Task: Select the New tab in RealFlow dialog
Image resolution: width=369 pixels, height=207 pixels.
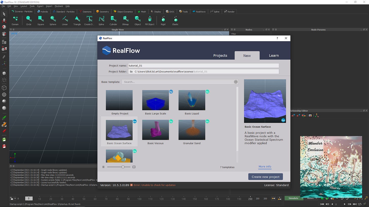Action: pos(247,56)
